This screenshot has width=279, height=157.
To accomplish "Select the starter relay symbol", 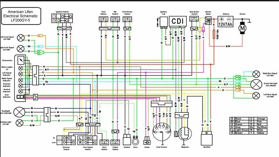I will (x=208, y=21).
